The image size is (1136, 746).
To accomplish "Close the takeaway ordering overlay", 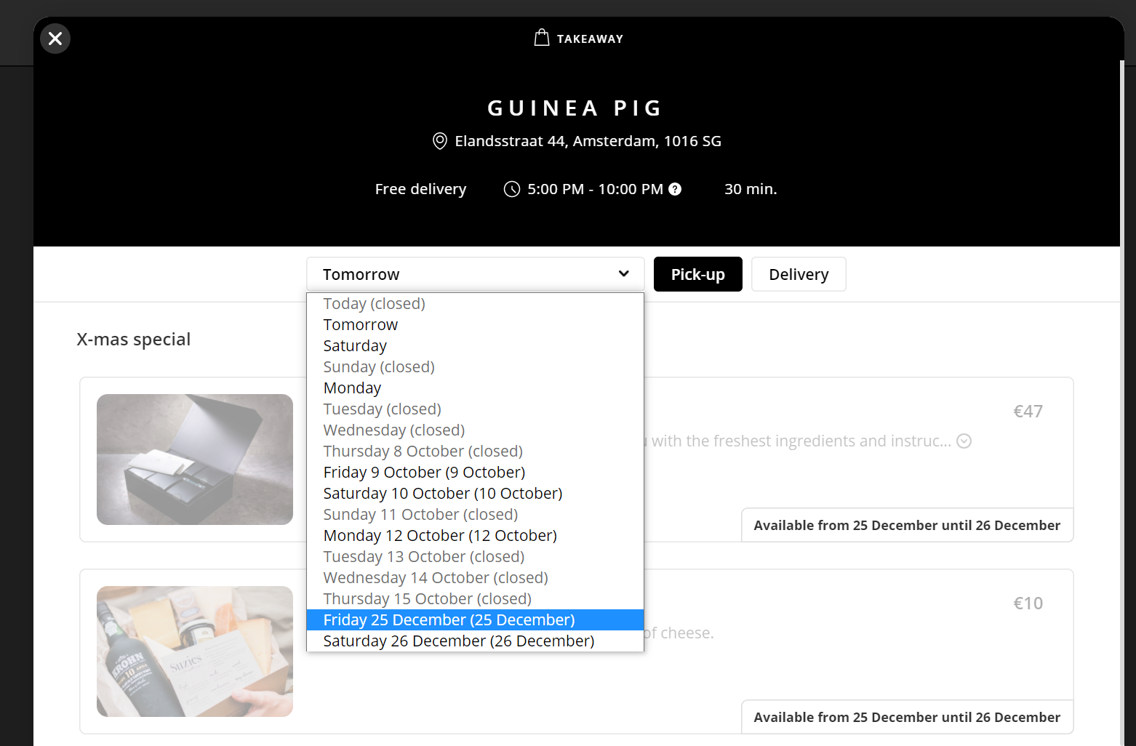I will click(x=55, y=39).
